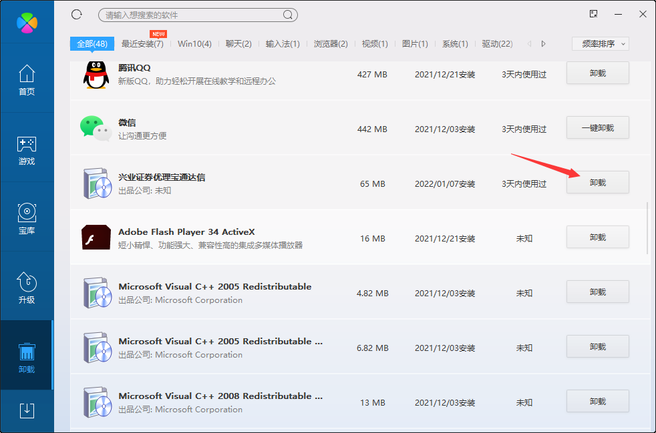The image size is (656, 433).
Task: Open the 首页 home page in the sidebar
Action: click(x=27, y=79)
